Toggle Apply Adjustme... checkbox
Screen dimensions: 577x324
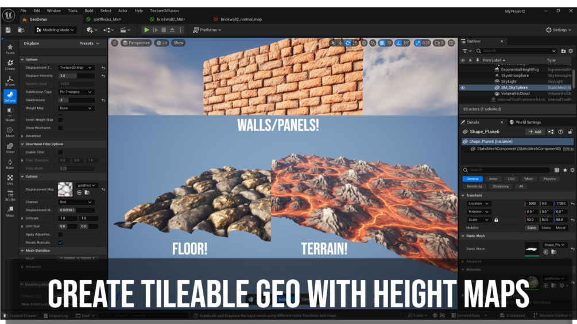[x=60, y=235]
